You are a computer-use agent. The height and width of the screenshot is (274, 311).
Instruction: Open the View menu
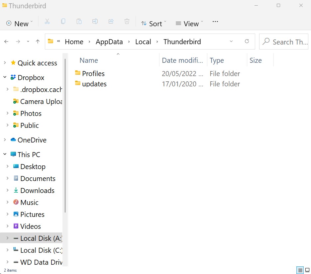(x=189, y=24)
